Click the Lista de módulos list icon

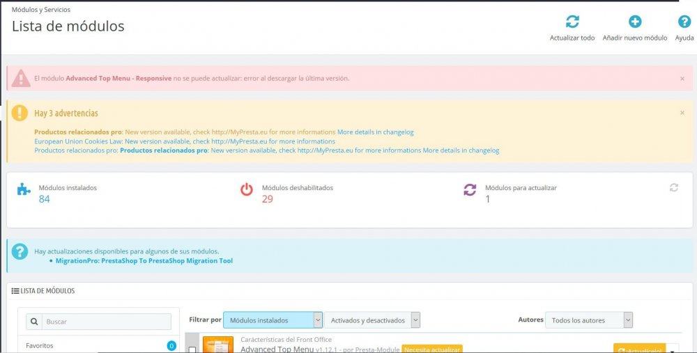pos(15,291)
